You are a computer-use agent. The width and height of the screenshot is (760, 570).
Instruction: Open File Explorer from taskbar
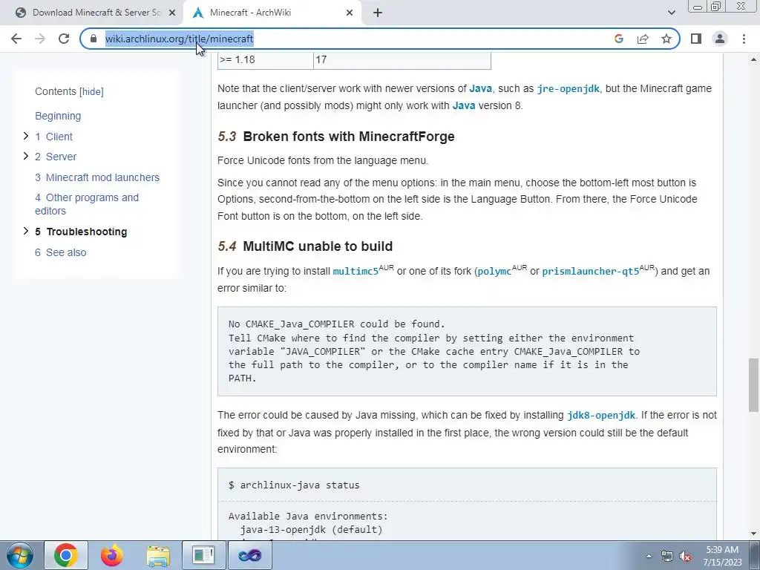[158, 555]
